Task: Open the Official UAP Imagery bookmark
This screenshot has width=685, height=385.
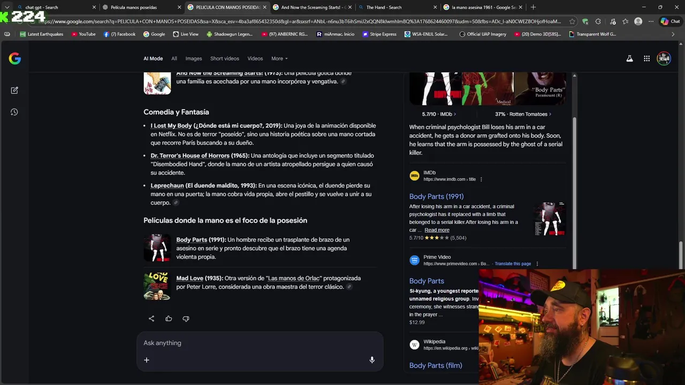Action: point(483,34)
